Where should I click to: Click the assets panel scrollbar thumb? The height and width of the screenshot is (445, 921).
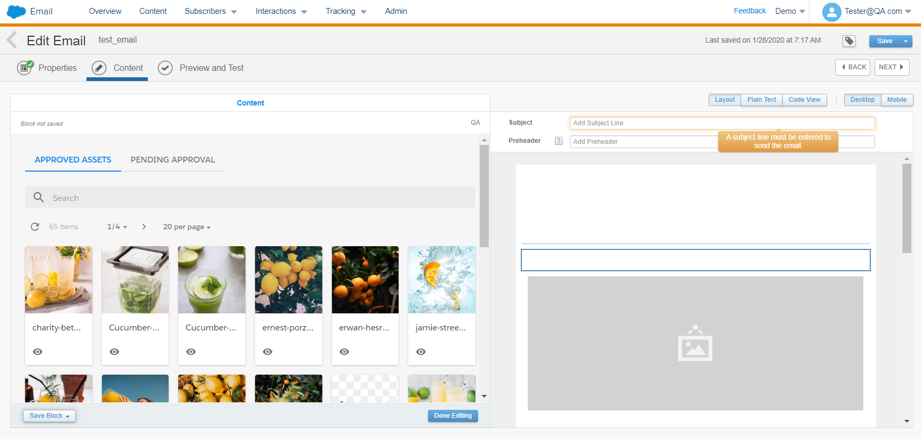coord(484,196)
